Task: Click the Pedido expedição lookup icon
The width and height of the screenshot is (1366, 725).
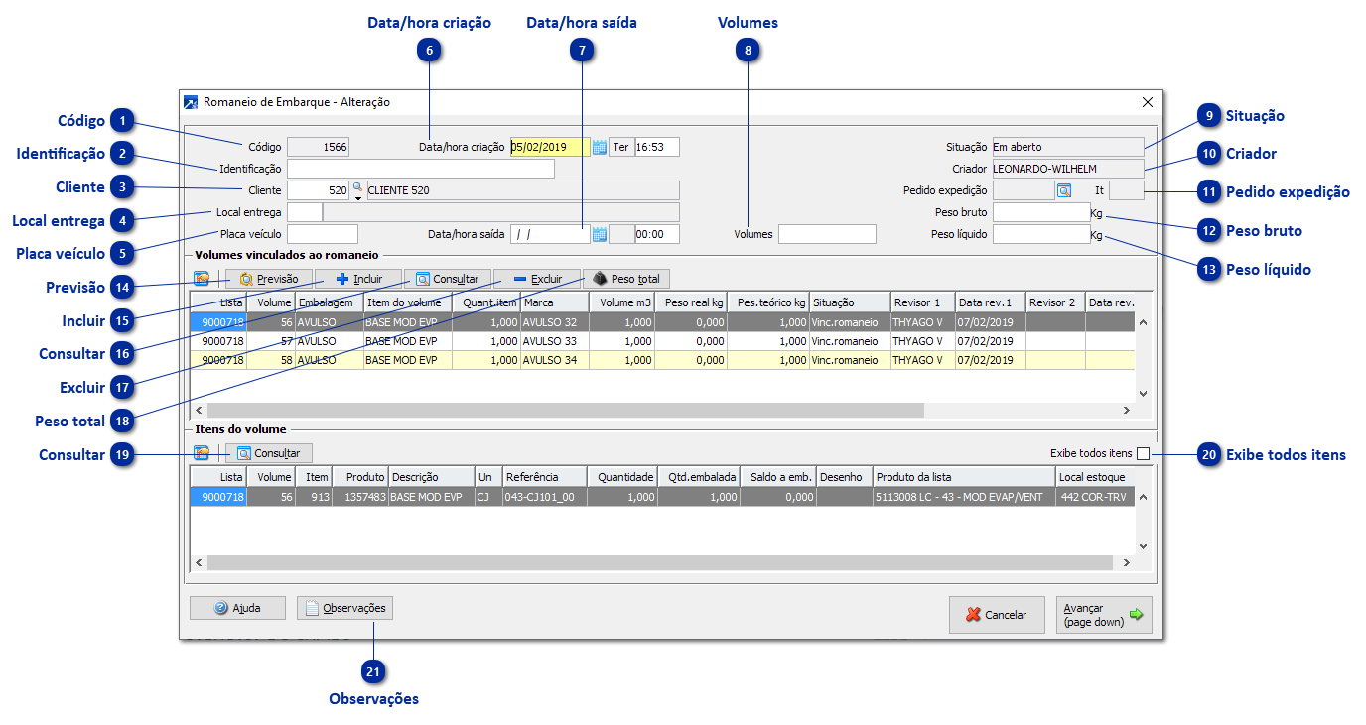Action: [x=1063, y=190]
